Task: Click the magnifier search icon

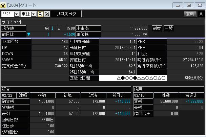Action: [40, 14]
